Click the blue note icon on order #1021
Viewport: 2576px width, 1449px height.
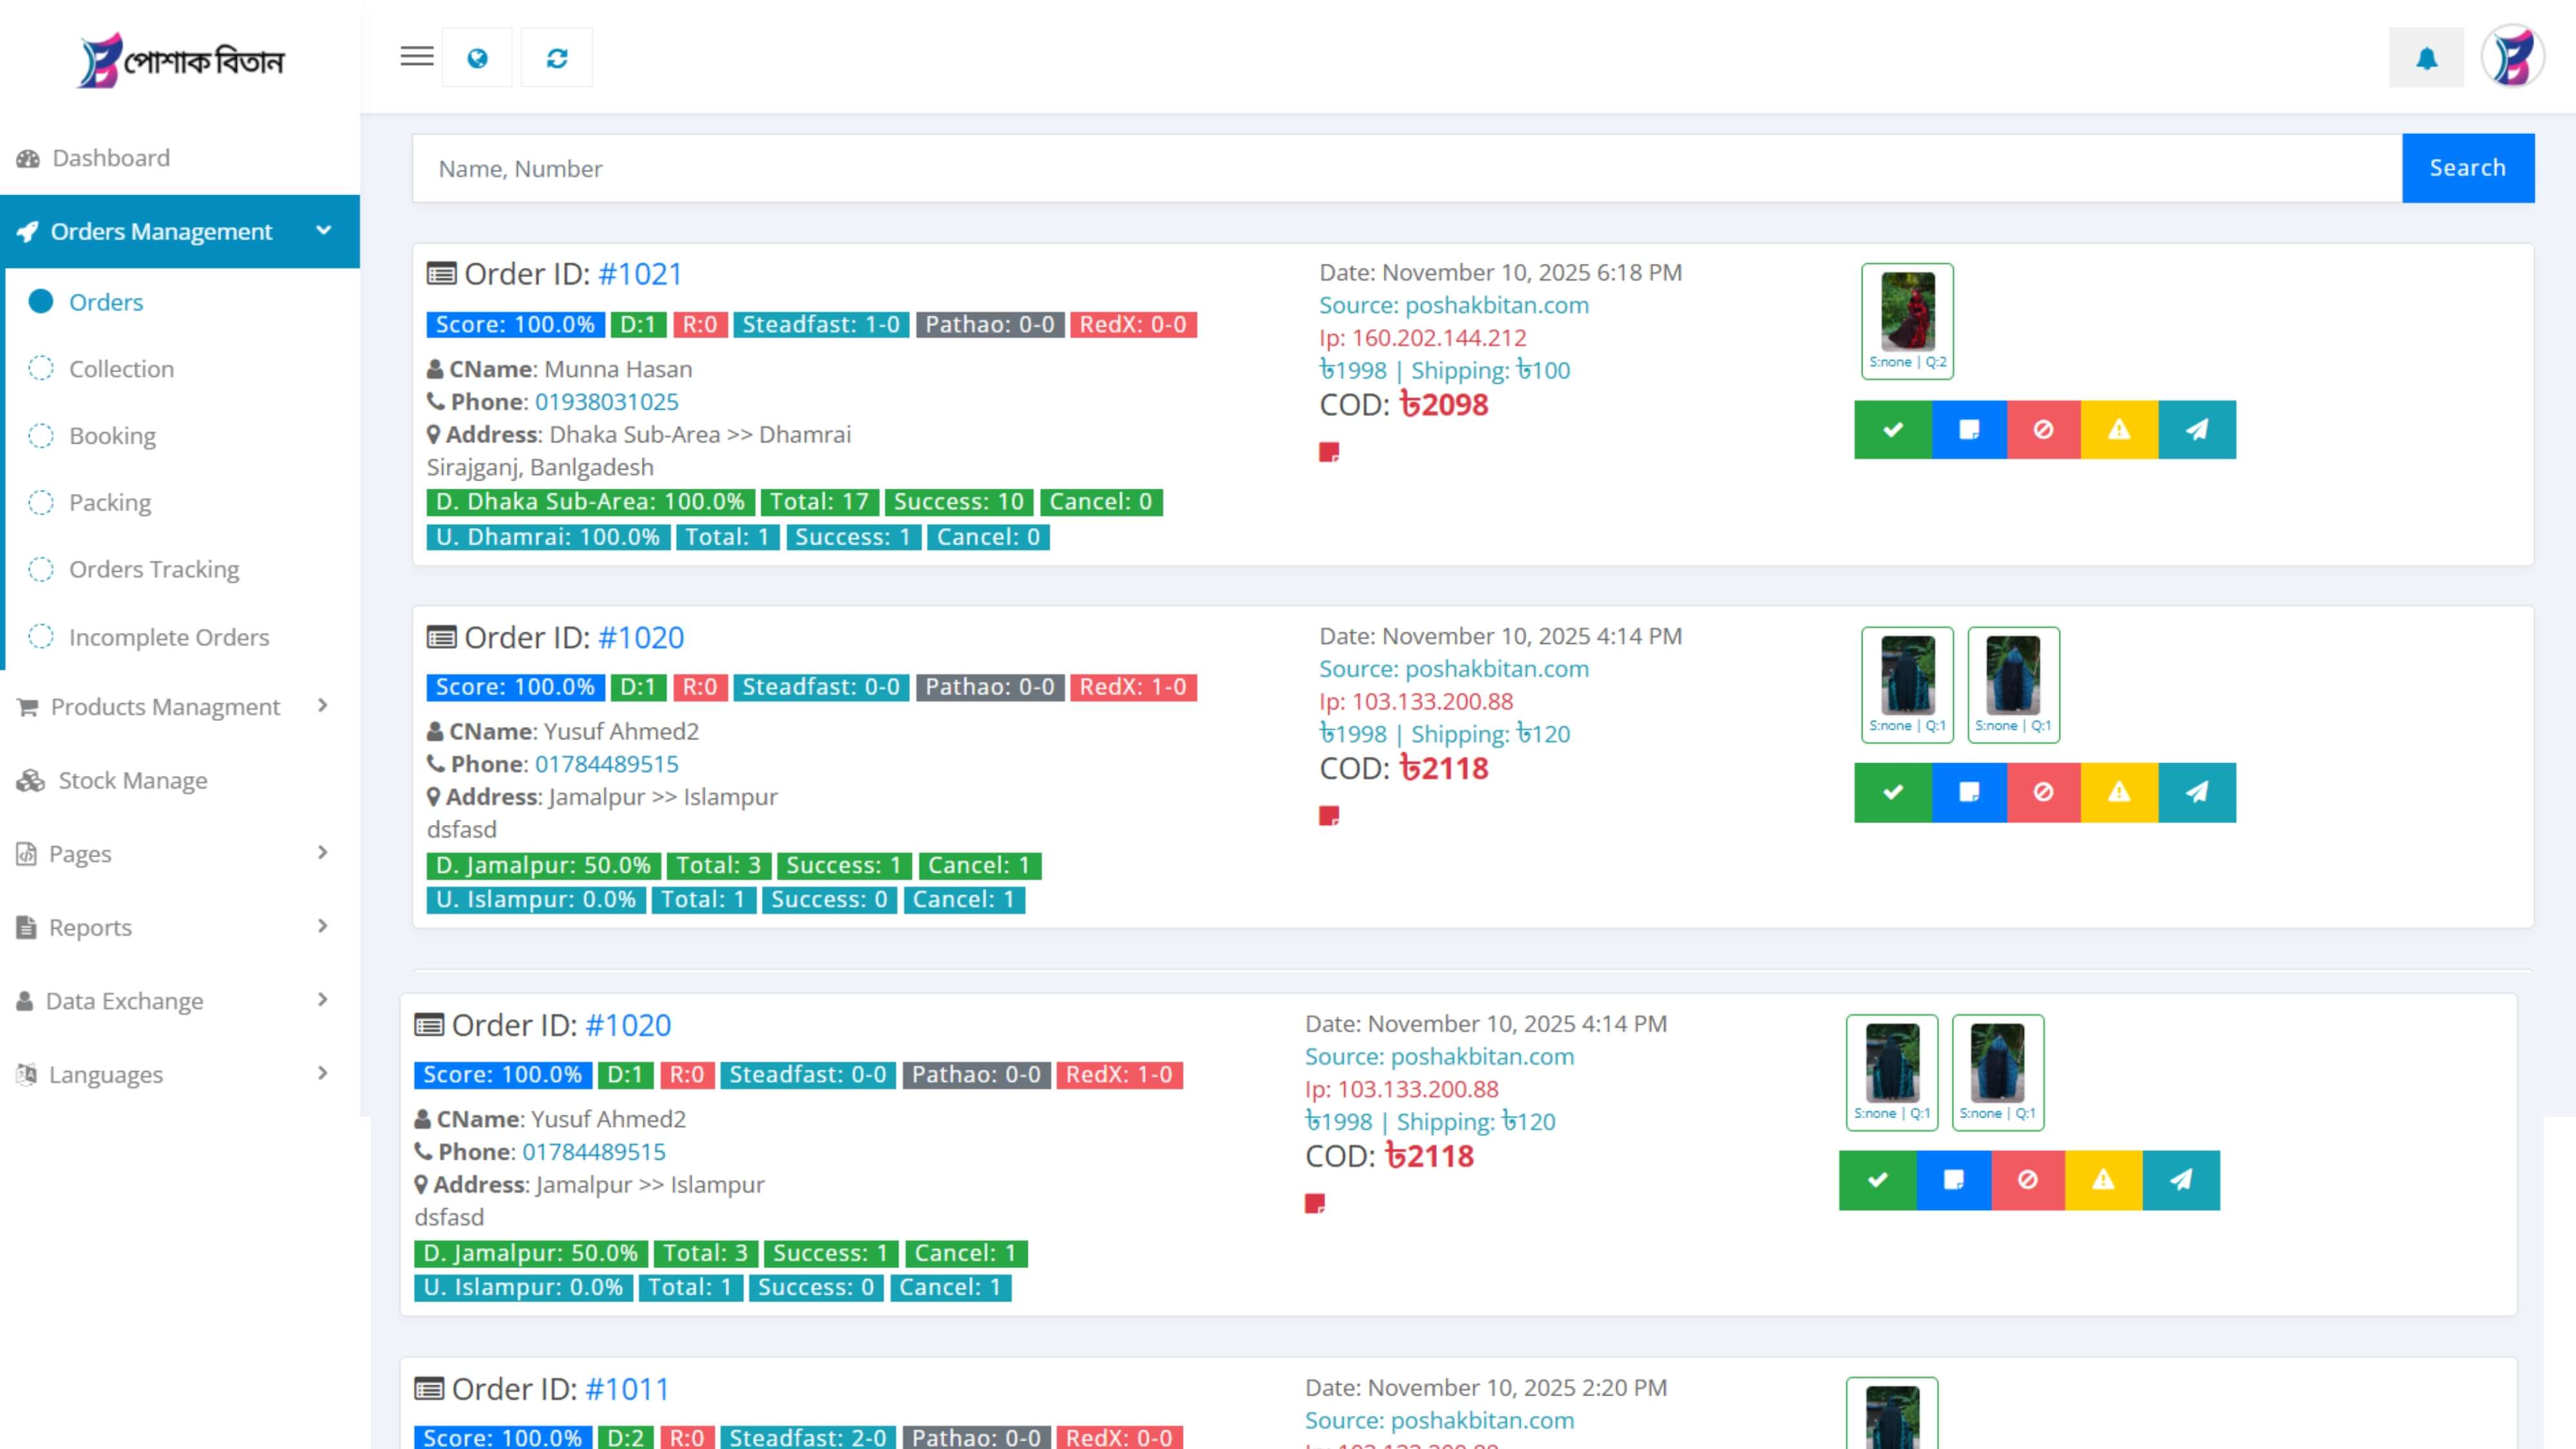[1968, 430]
